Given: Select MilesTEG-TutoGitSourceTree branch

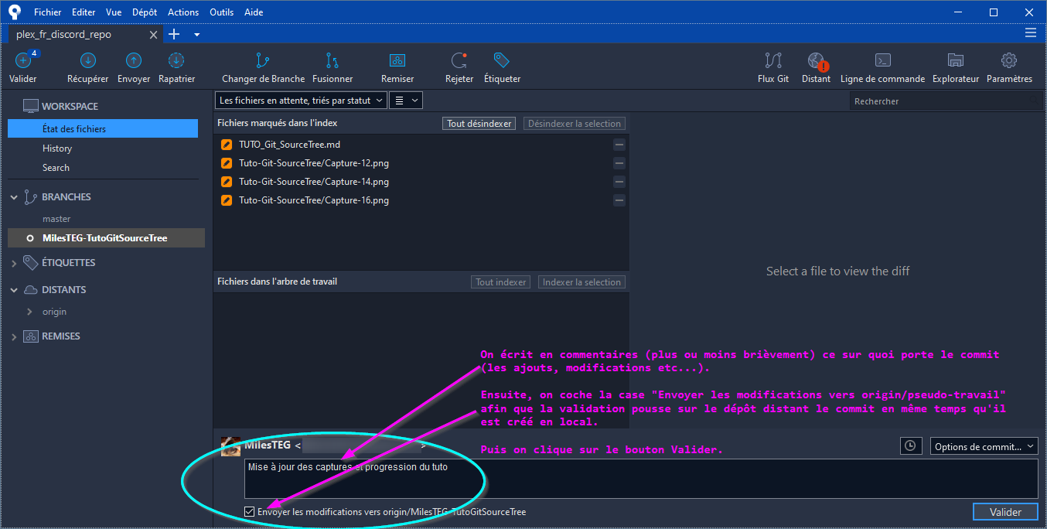Looking at the screenshot, I should click(106, 238).
